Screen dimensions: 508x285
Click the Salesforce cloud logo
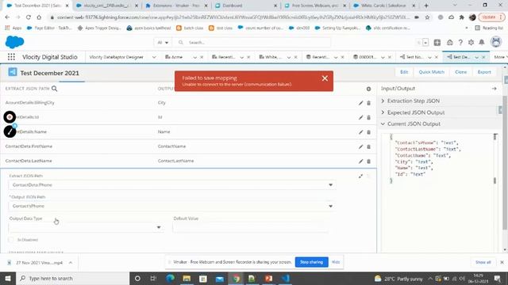click(x=14, y=42)
